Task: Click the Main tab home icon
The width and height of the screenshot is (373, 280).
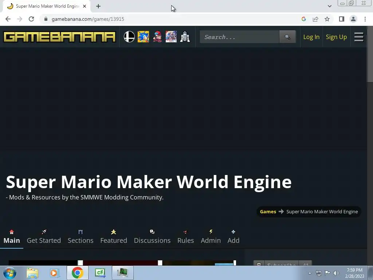Action: point(11,232)
